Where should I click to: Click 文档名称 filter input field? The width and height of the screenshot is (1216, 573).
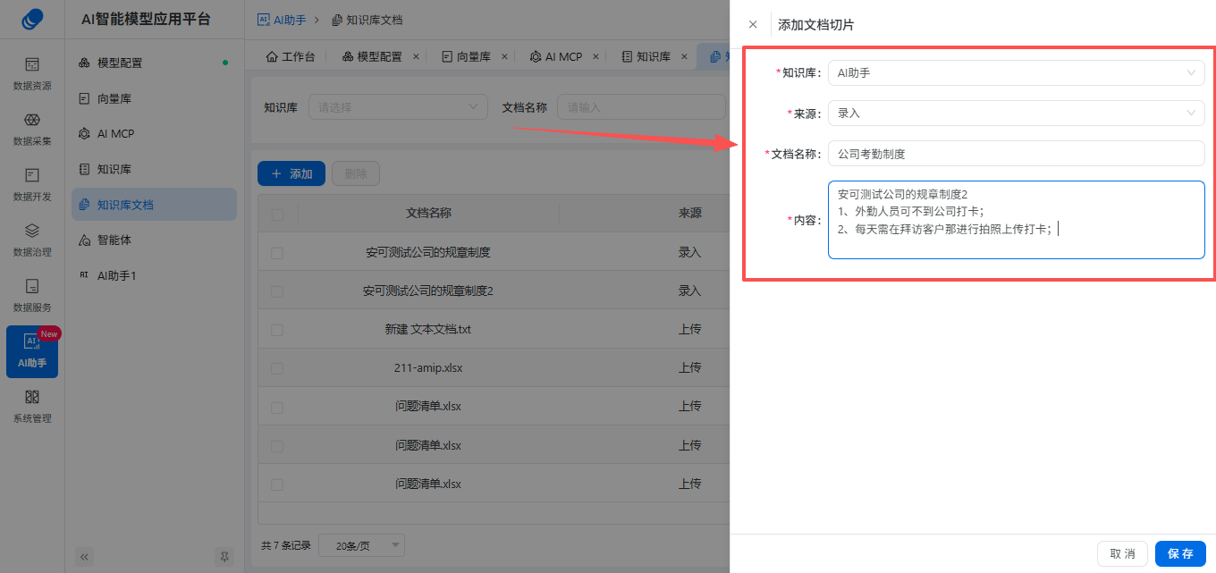[x=641, y=107]
